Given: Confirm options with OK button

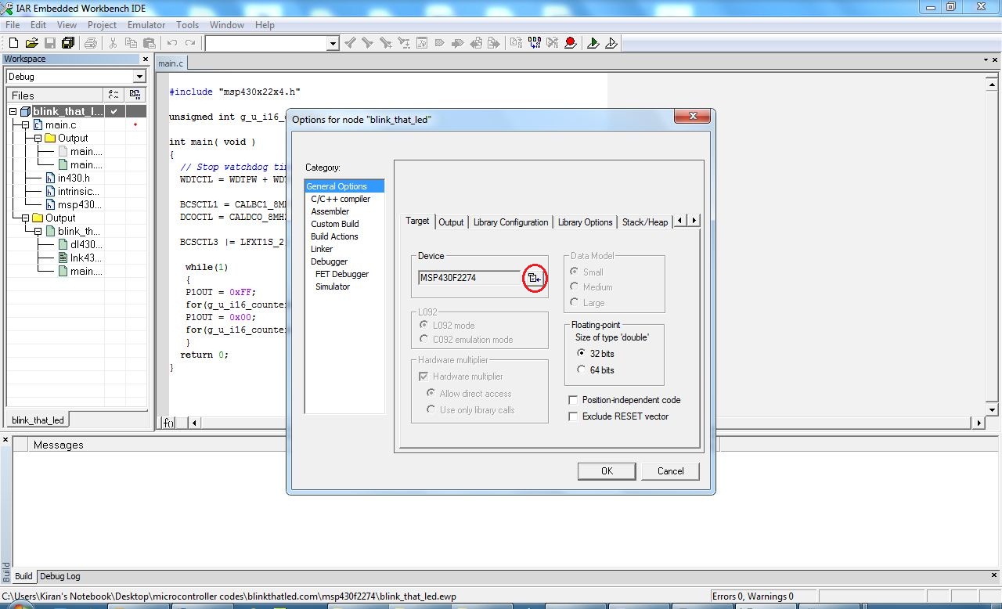Looking at the screenshot, I should [x=607, y=471].
